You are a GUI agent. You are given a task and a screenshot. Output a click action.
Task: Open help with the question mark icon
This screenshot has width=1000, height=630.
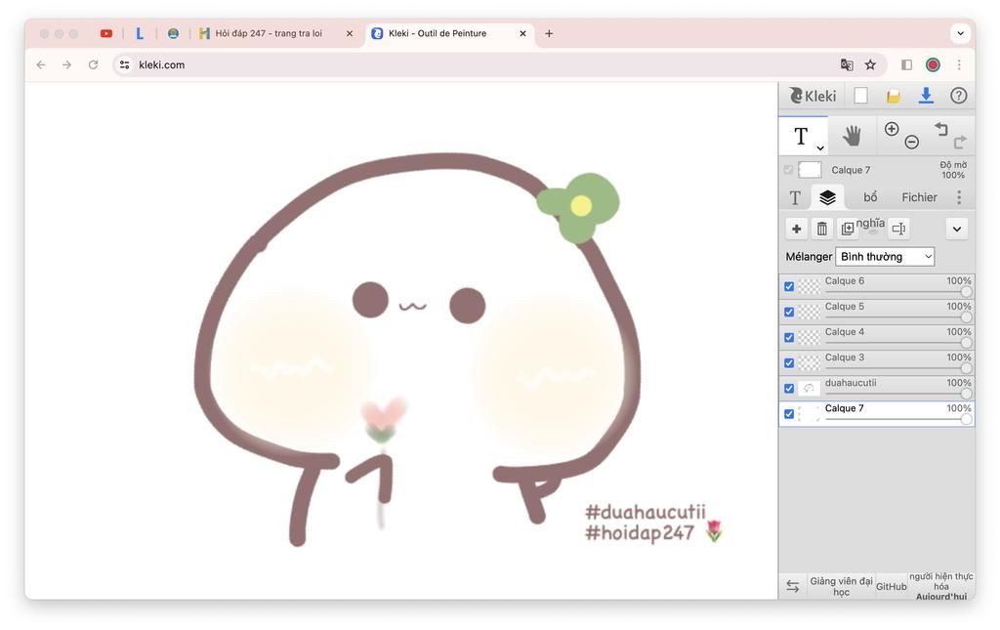pyautogui.click(x=958, y=96)
